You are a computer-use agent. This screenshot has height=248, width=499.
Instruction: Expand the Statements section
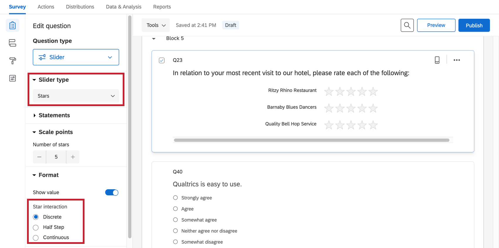coord(54,115)
